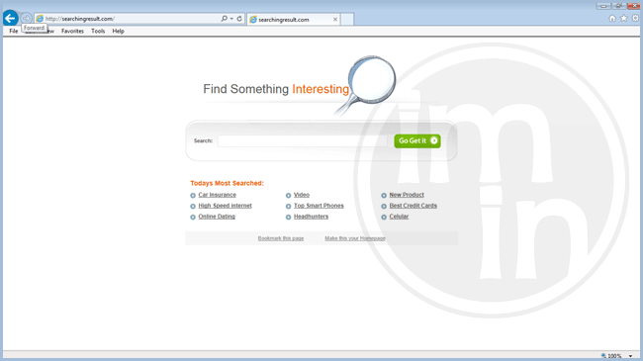The height and width of the screenshot is (361, 643).
Task: Click Make this your Homepage link
Action: [355, 238]
